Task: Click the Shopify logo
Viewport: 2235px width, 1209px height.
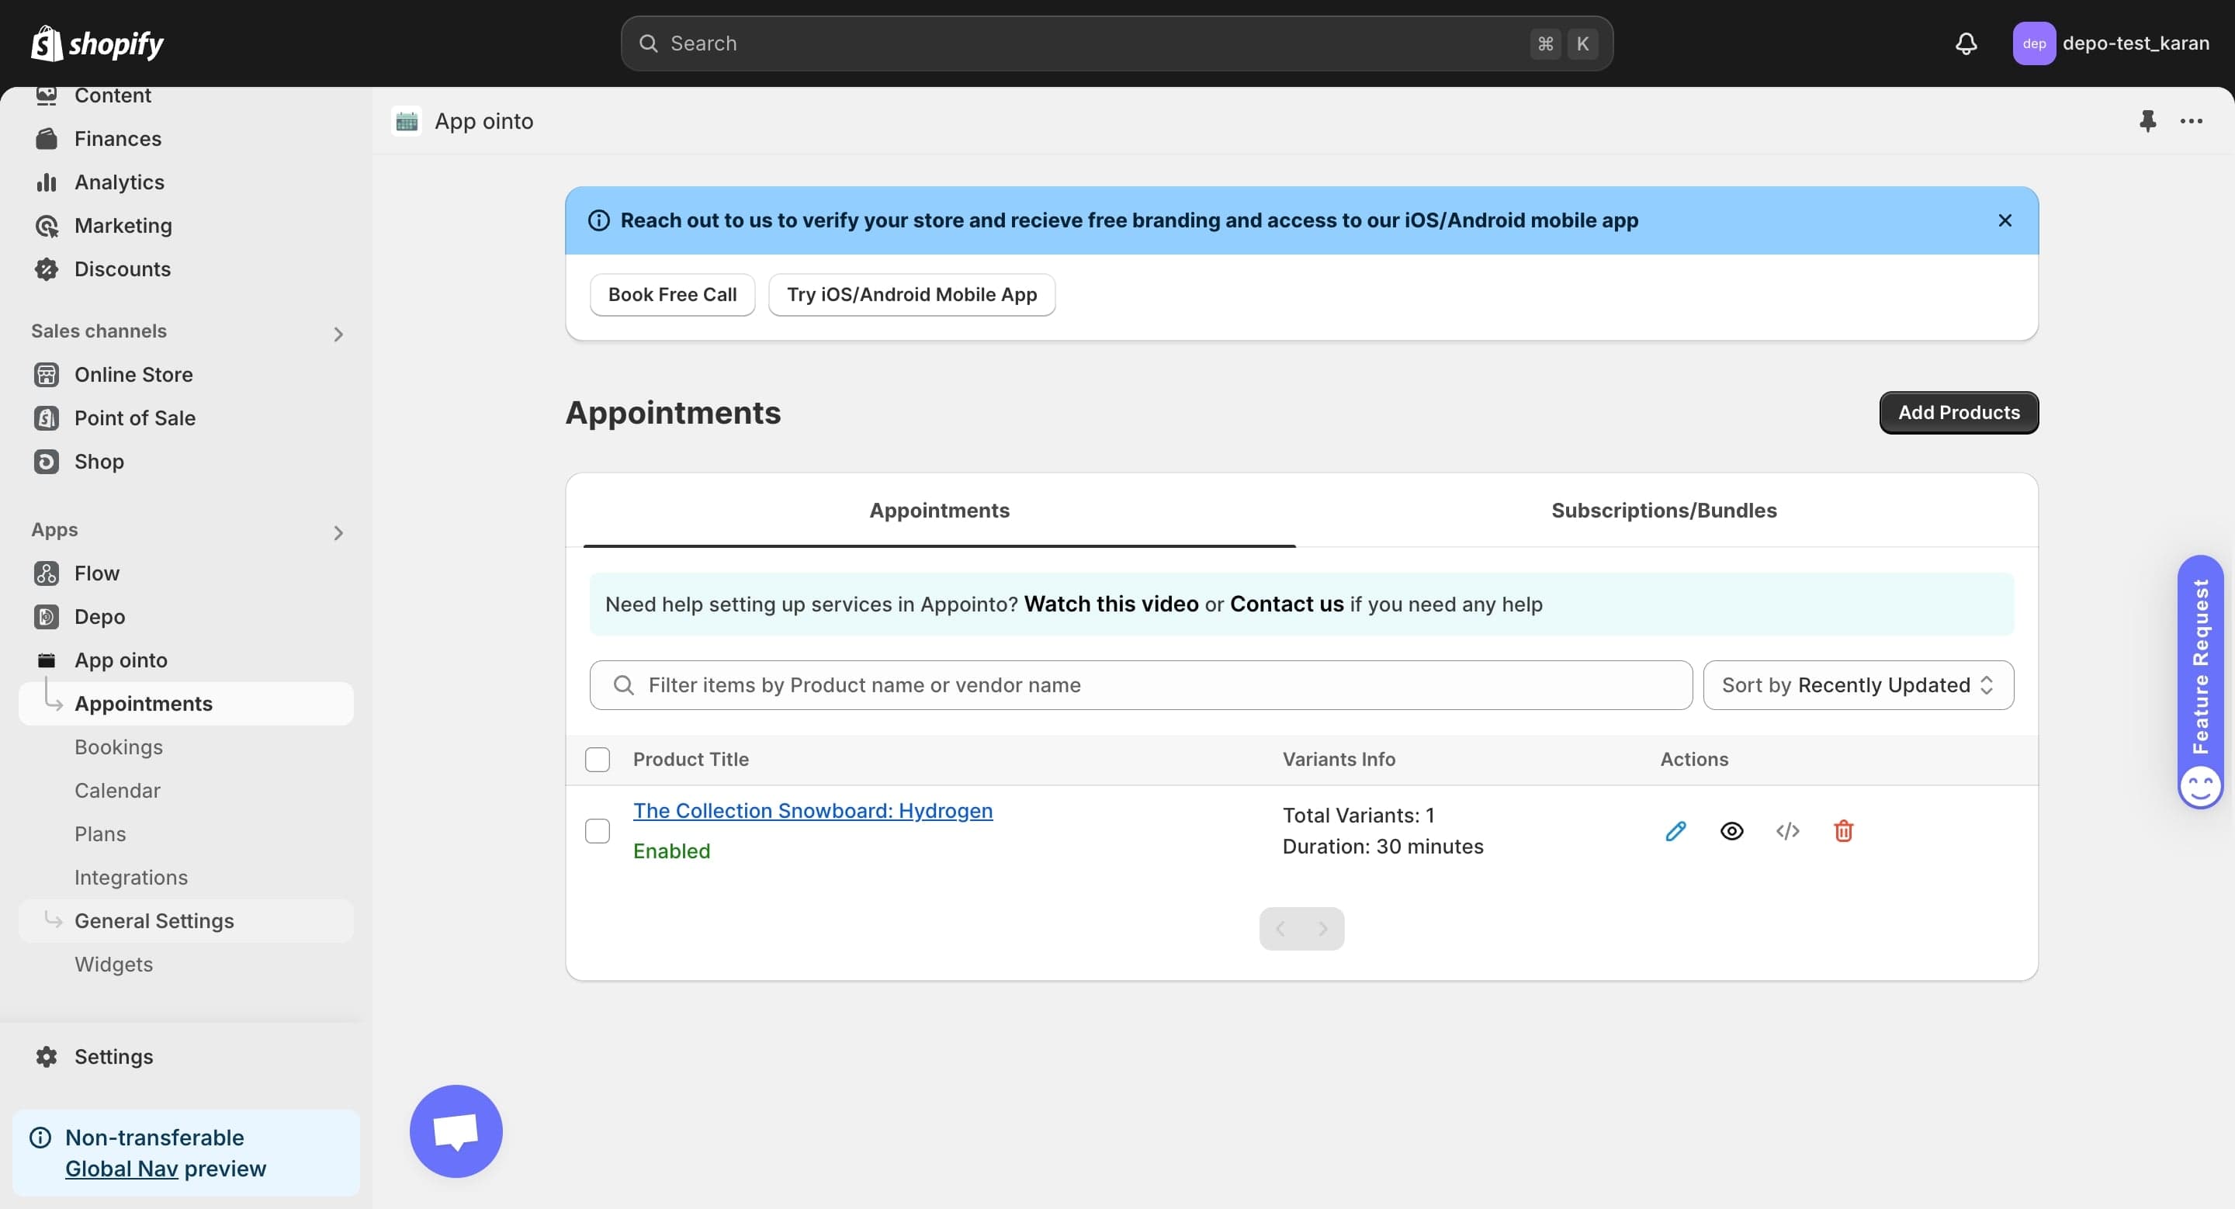Action: [x=97, y=43]
